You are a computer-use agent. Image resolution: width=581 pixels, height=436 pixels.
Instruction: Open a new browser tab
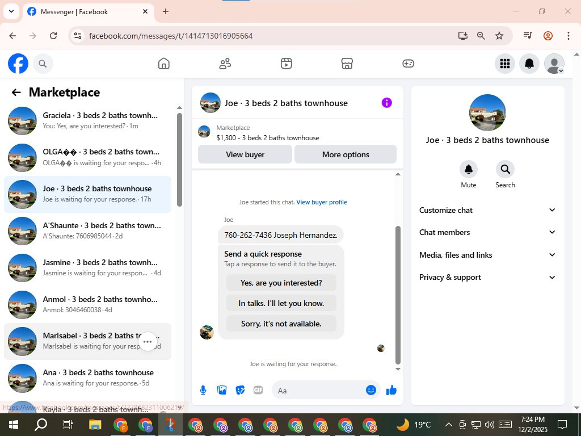coord(166,11)
